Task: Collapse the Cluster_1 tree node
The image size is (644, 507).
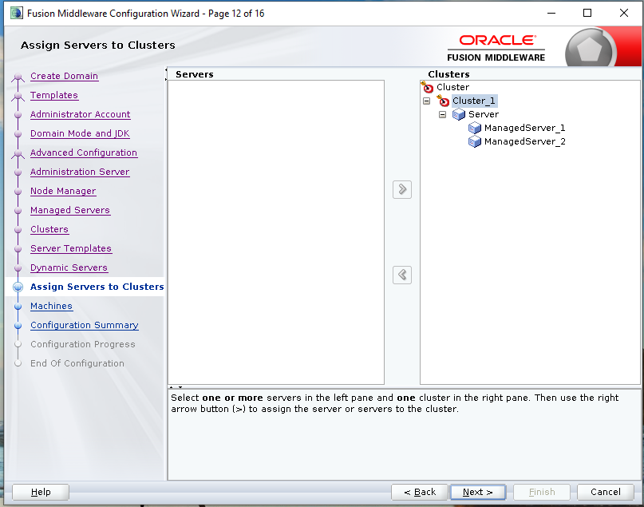Action: coord(426,101)
